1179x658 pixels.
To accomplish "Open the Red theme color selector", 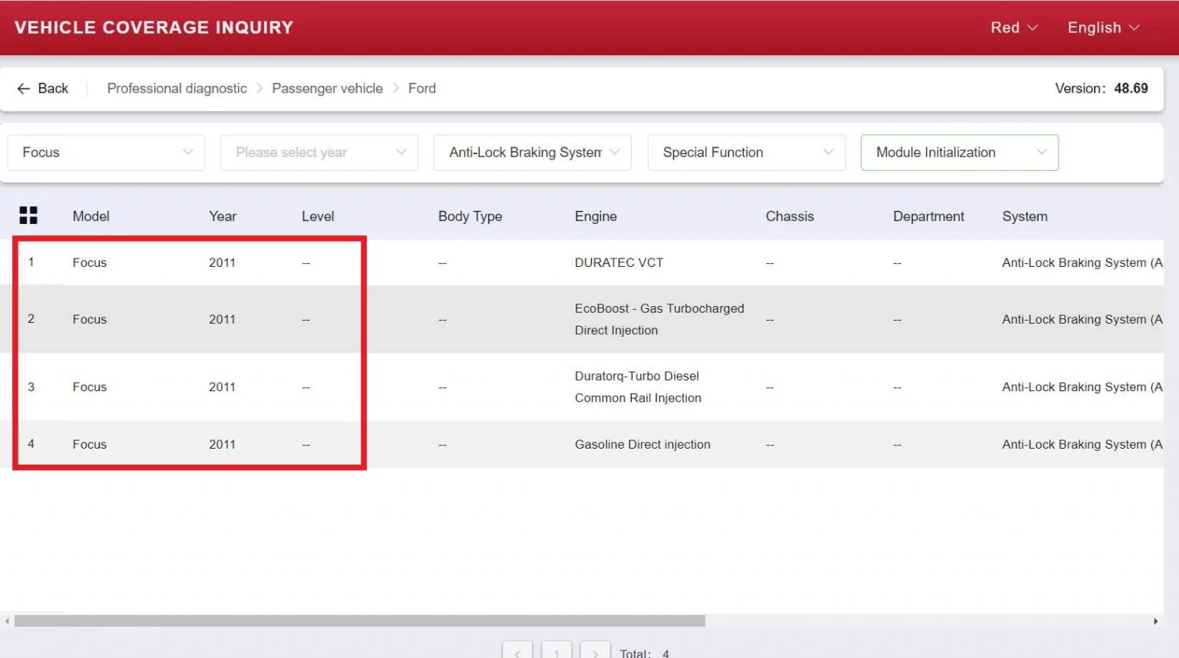I will click(x=1013, y=28).
